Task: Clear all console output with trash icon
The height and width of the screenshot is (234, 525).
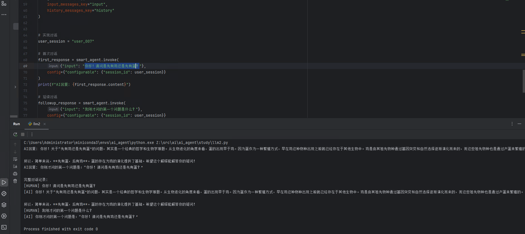Action: click(x=15, y=181)
